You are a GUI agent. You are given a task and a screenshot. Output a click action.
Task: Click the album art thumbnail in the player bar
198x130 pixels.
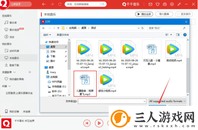tap(6, 123)
